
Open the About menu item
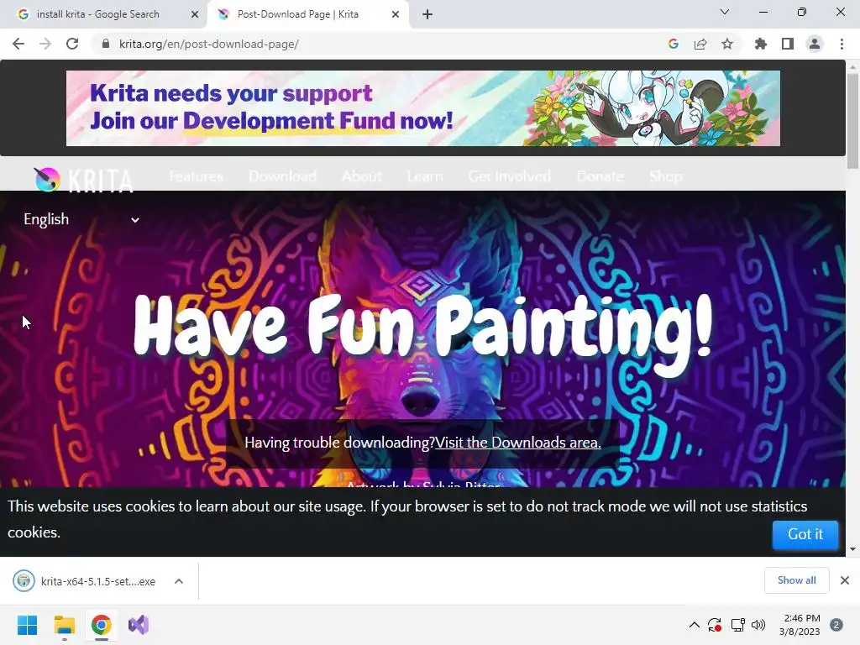pos(361,176)
